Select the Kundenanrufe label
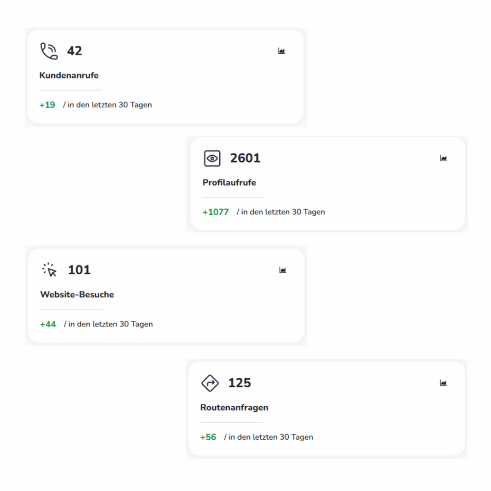491x491 pixels. [69, 75]
